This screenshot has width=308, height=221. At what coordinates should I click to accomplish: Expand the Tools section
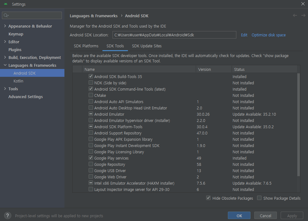pyautogui.click(x=5, y=88)
